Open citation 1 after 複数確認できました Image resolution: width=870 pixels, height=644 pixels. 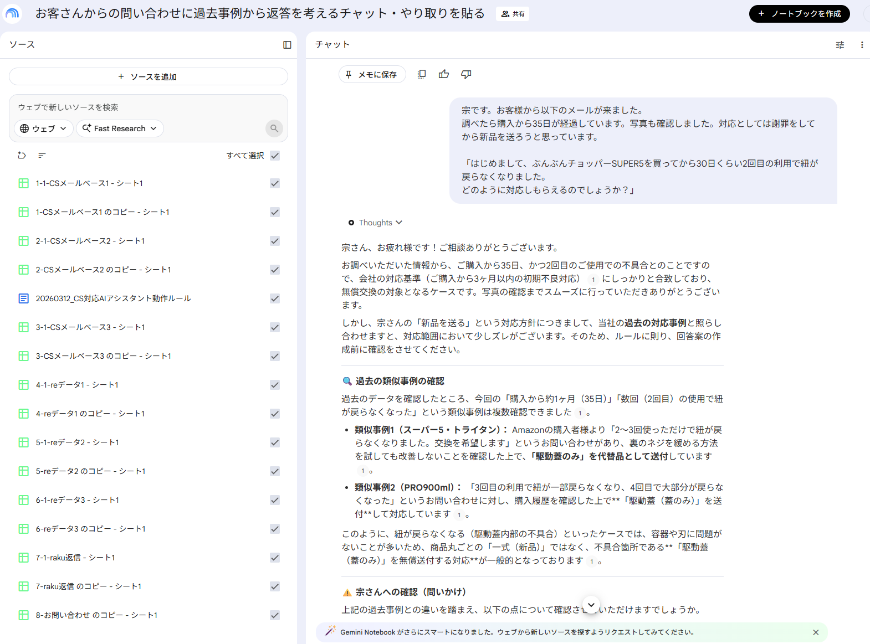point(580,413)
